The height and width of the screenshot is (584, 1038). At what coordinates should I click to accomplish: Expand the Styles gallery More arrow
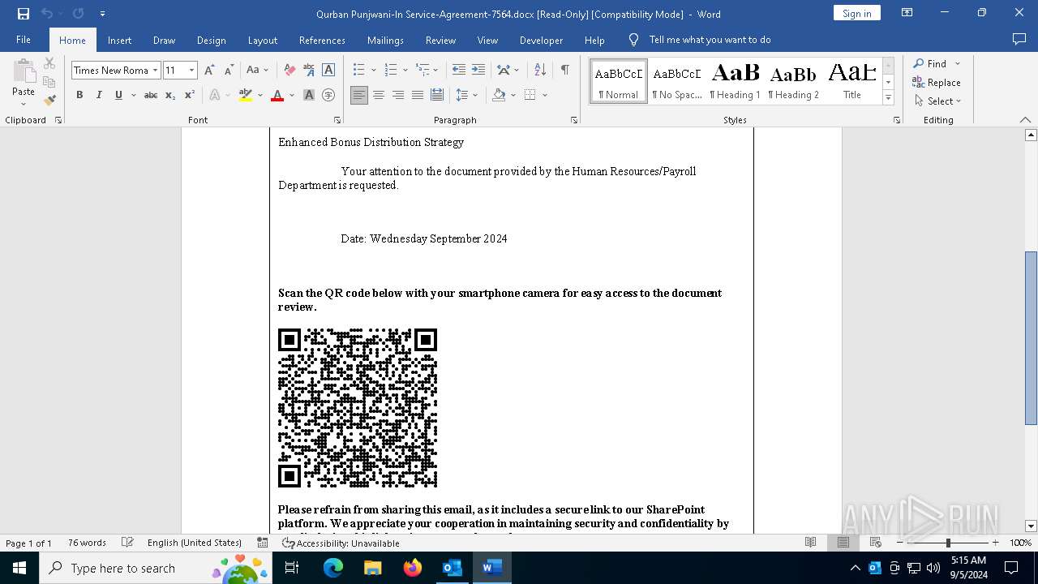(888, 97)
